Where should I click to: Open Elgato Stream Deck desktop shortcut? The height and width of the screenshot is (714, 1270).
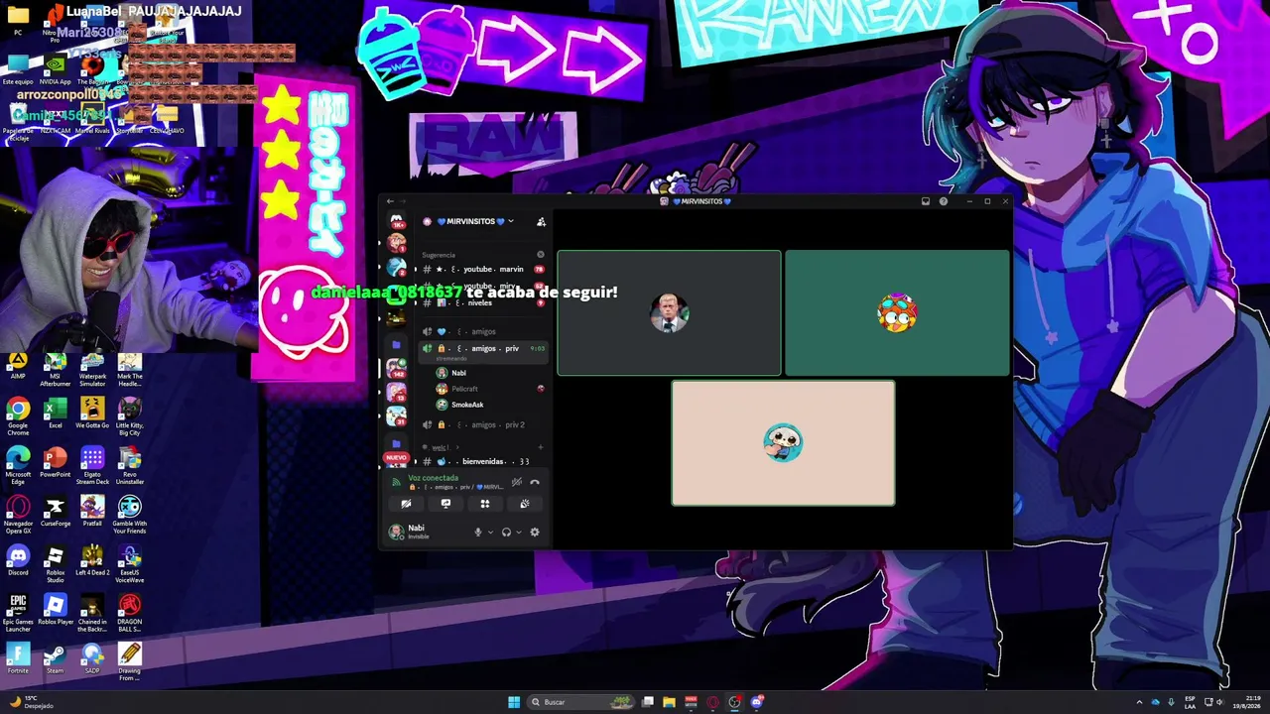(92, 465)
